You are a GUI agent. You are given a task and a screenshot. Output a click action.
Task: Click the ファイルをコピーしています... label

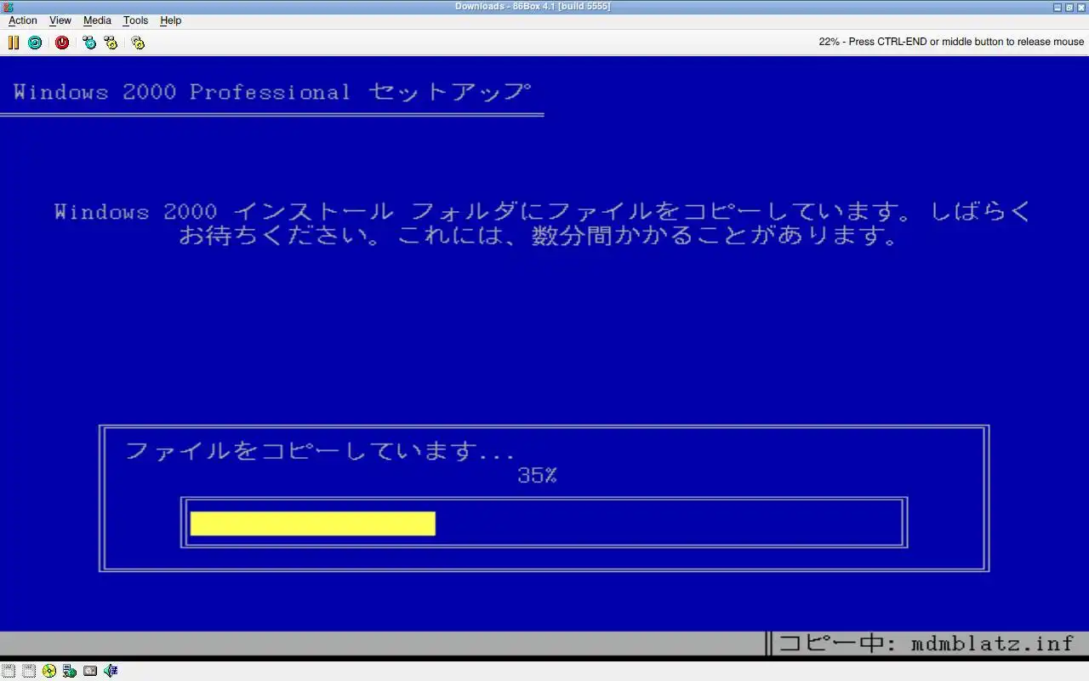pos(320,451)
